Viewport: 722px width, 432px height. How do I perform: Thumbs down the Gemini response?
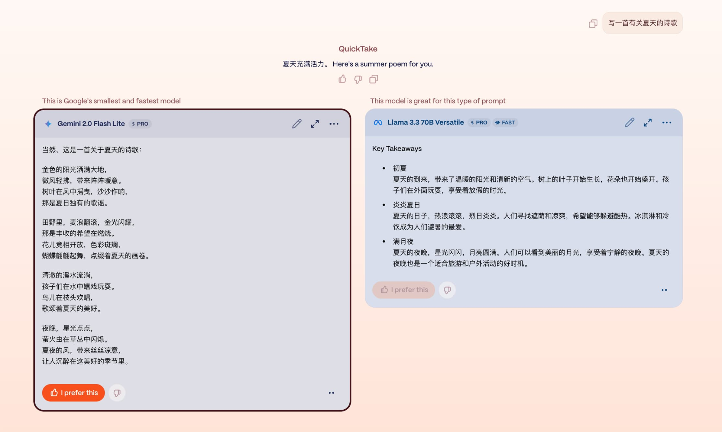117,393
